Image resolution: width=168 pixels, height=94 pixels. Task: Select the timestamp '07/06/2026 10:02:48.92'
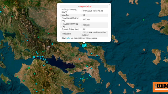click(x=93, y=11)
